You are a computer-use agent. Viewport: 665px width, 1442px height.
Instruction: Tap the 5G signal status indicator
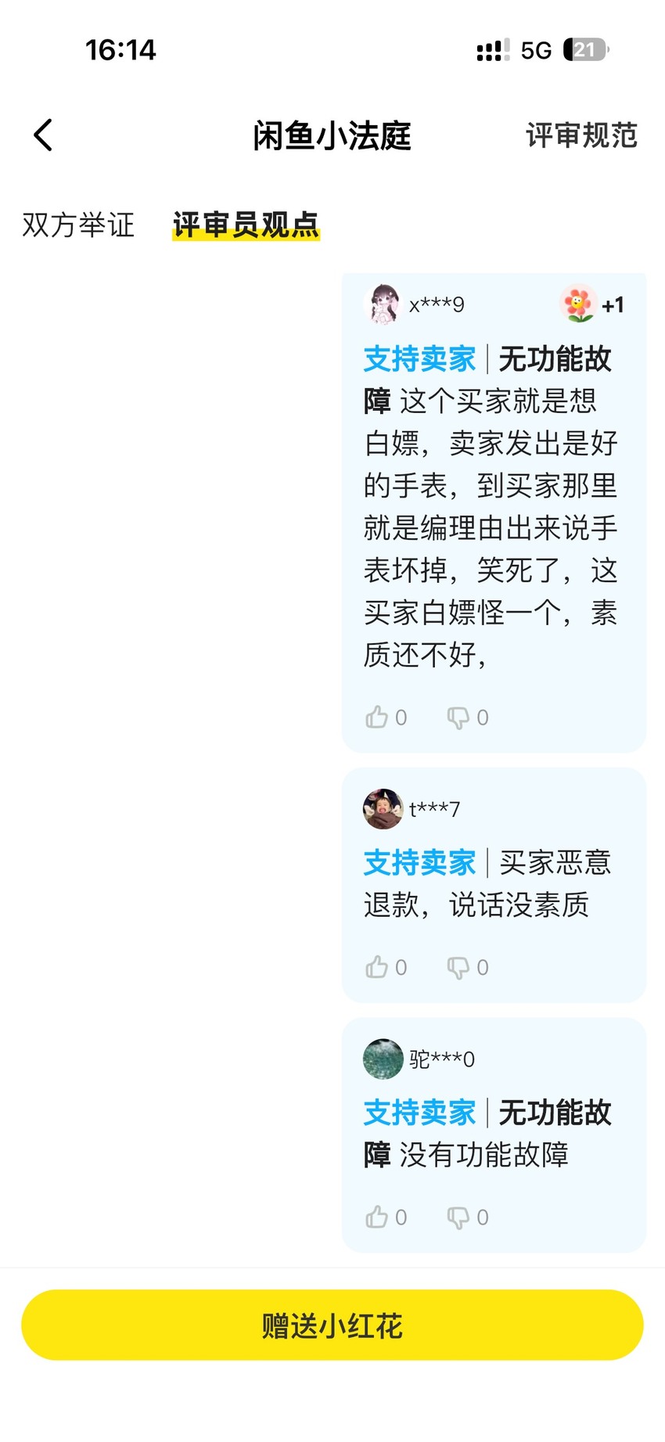536,51
